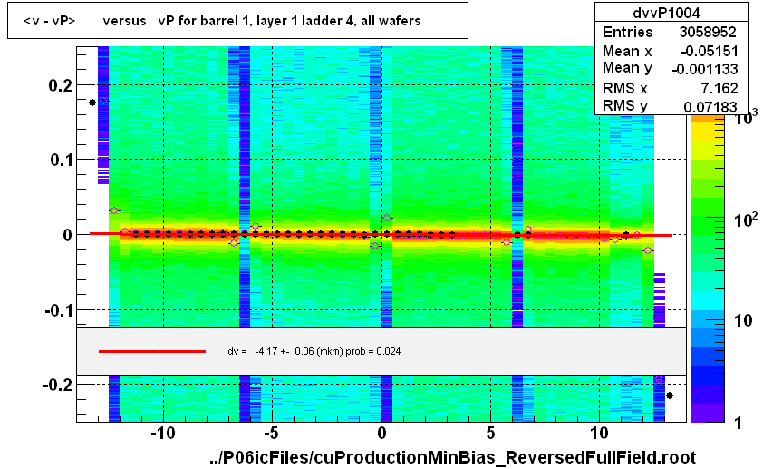Click the yellow band of the color palette
763x469 pixels.
[707, 132]
